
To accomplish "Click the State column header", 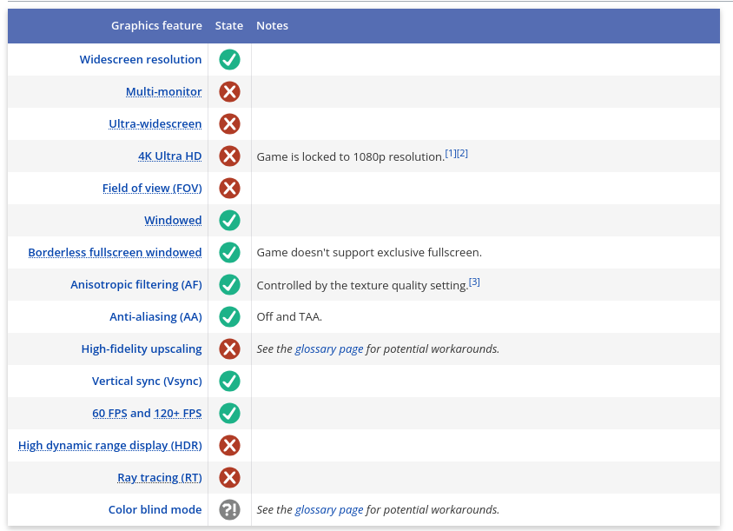I will [229, 26].
